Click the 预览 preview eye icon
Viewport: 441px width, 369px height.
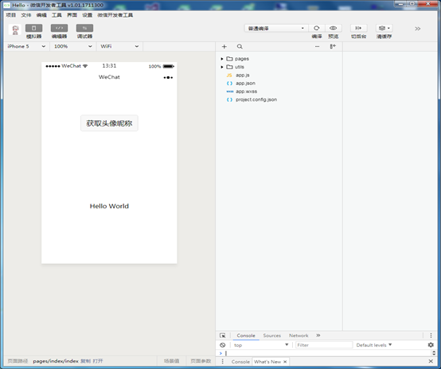334,28
